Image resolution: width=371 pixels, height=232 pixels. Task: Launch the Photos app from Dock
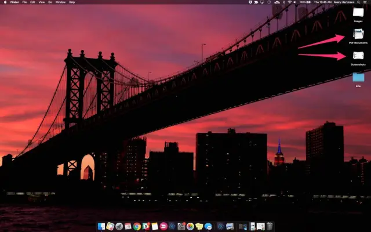point(190,227)
